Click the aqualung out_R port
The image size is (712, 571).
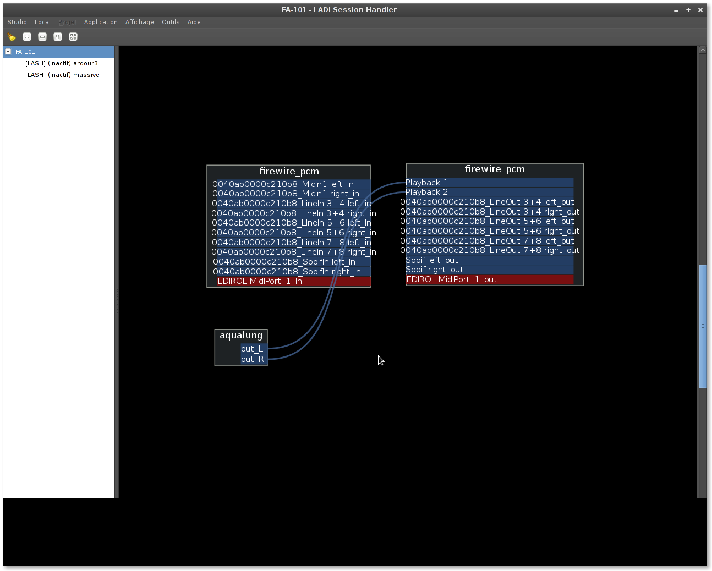[253, 359]
